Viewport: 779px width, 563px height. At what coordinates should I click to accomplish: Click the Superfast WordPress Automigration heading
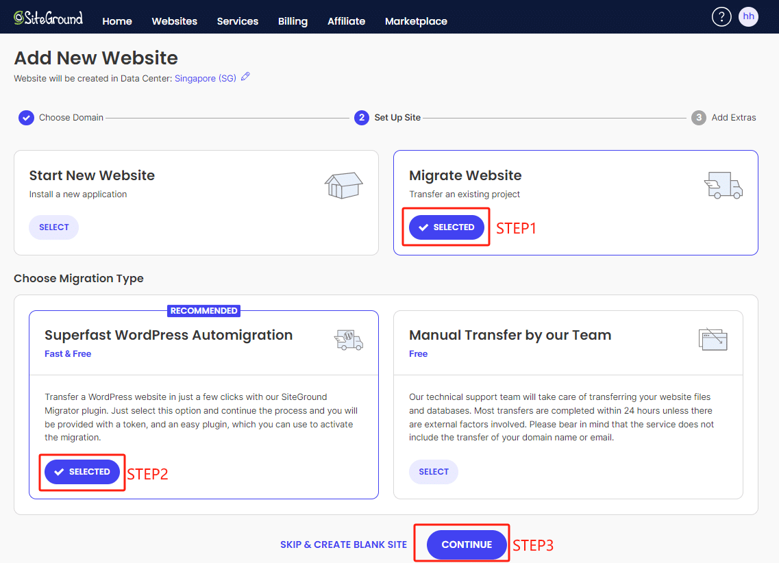pos(169,335)
